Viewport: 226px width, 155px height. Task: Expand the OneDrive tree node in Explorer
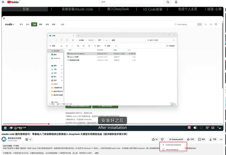pos(49,58)
